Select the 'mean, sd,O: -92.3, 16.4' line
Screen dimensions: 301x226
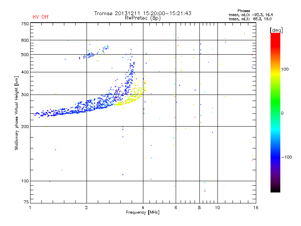pyautogui.click(x=251, y=15)
